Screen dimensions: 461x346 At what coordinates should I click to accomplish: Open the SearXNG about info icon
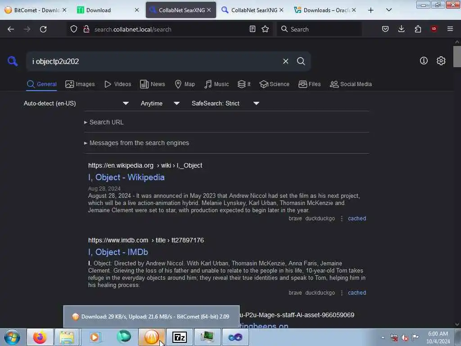click(424, 61)
